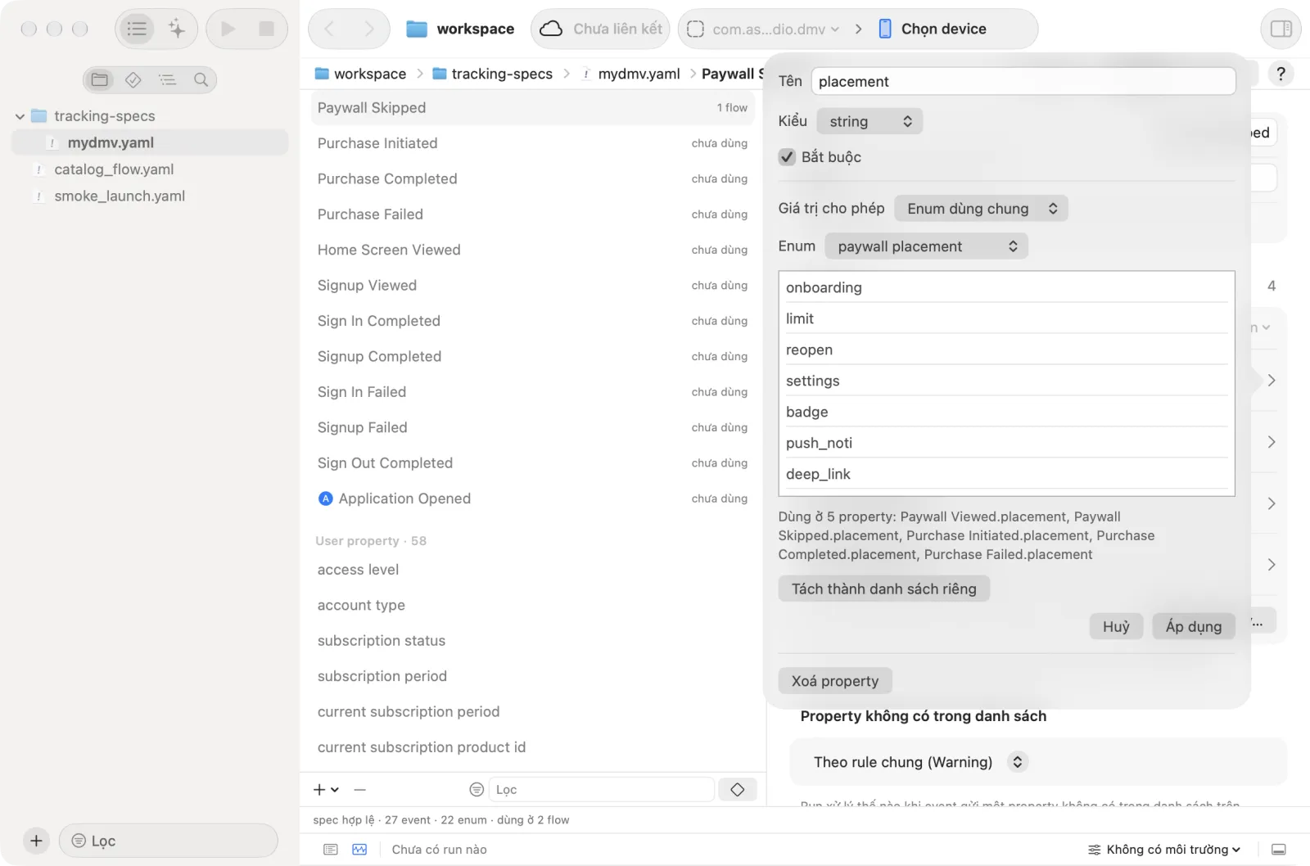
Task: Open the Giá trị cho phép dropdown
Action: point(981,209)
